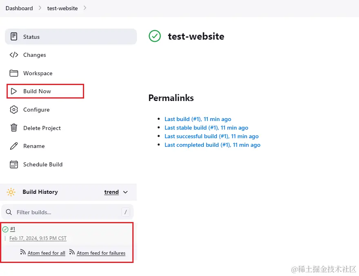
Task: Open the Last stable build permalink
Action: tap(206, 128)
